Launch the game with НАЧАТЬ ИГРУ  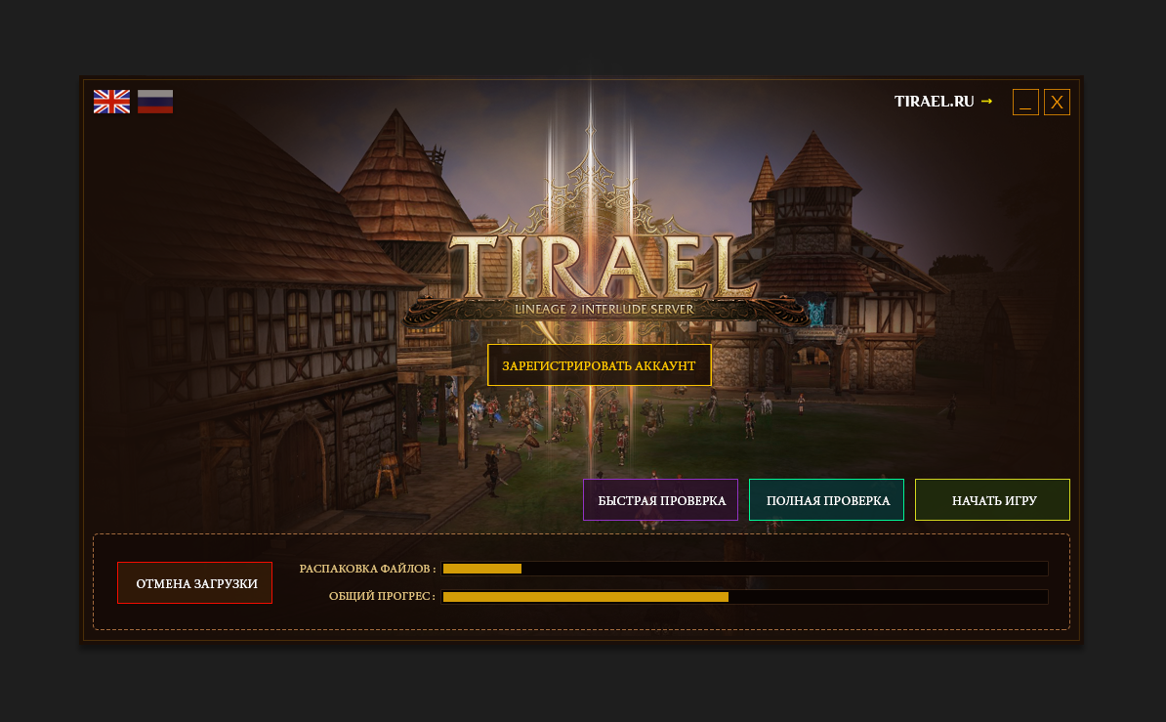point(992,499)
